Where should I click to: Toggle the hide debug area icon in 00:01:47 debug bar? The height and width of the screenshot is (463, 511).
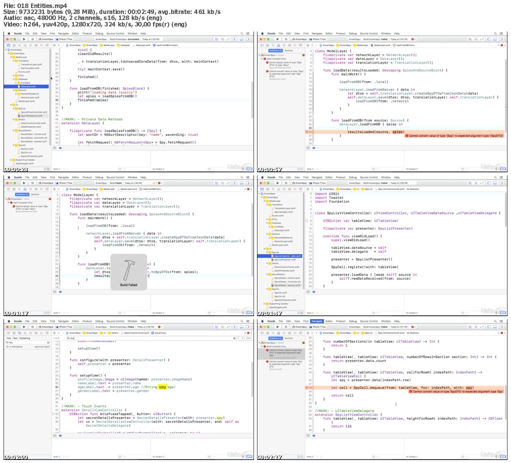coord(308,292)
